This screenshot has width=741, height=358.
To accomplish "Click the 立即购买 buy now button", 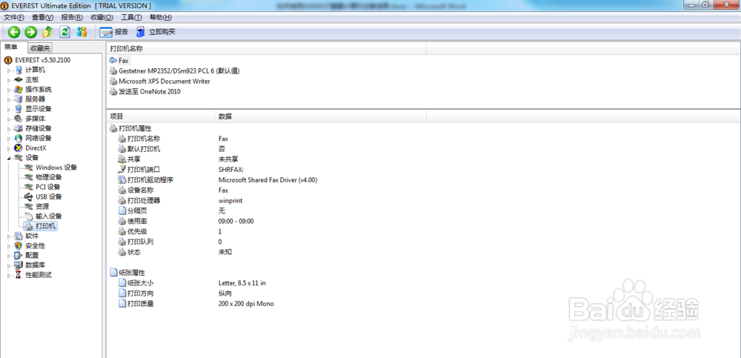I will coord(156,32).
